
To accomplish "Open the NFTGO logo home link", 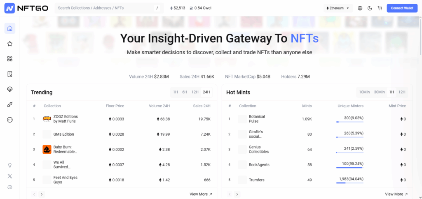I will tap(26, 8).
